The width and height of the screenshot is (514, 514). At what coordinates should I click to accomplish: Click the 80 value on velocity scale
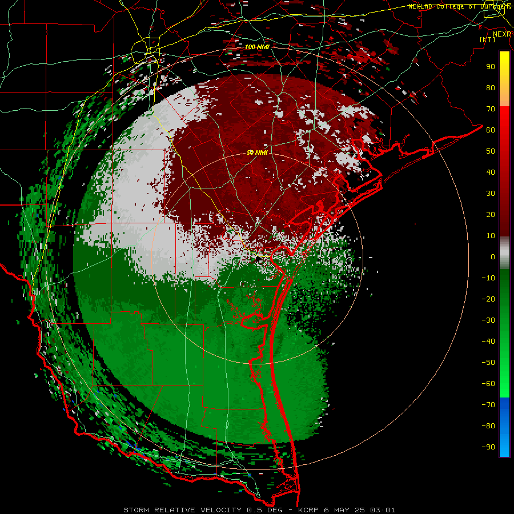(x=491, y=87)
